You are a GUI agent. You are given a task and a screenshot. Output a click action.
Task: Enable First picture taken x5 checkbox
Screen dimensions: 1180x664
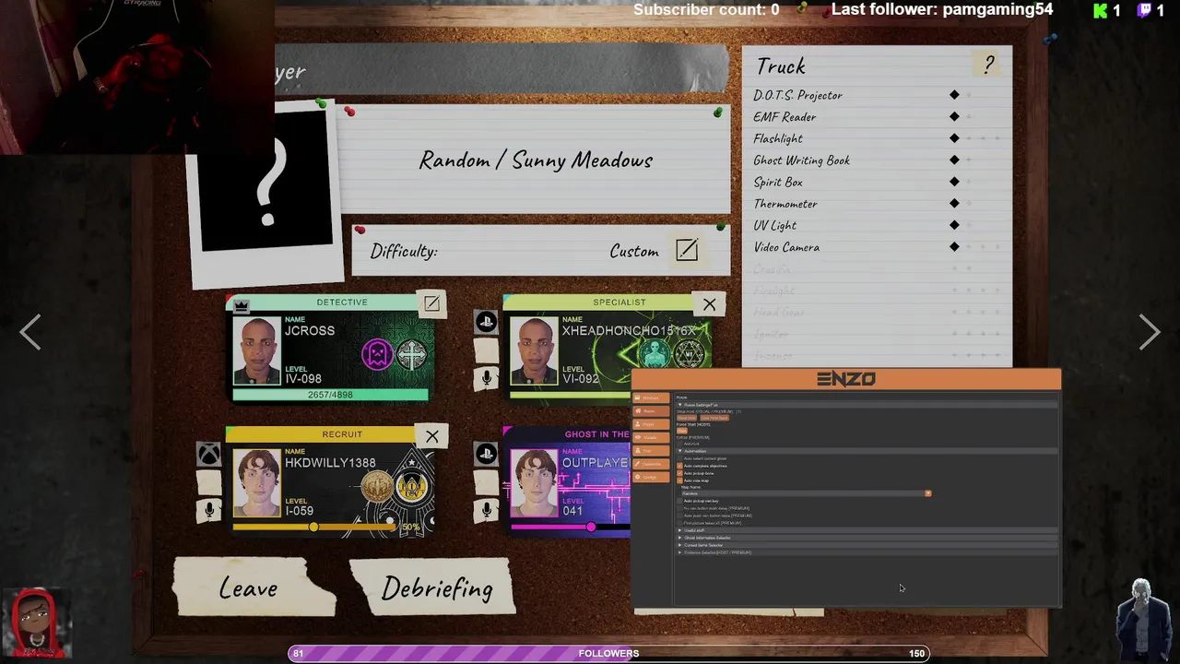pos(679,523)
